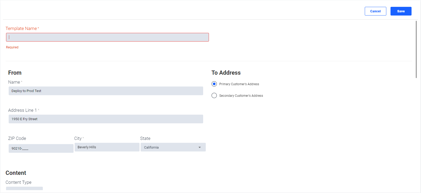Click the ZIP Code field 90210

(41, 148)
